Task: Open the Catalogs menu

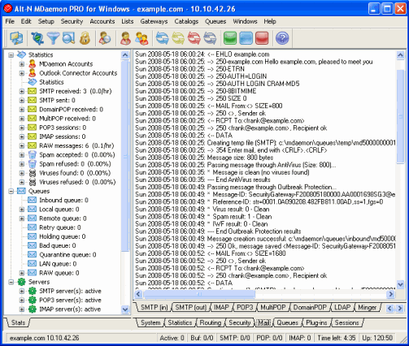Action: click(x=186, y=21)
